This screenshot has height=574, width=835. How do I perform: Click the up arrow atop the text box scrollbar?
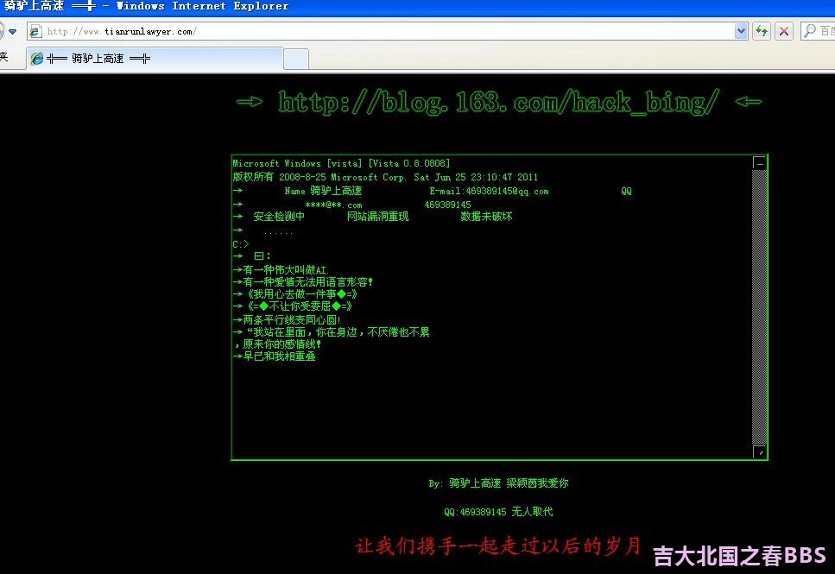[759, 162]
